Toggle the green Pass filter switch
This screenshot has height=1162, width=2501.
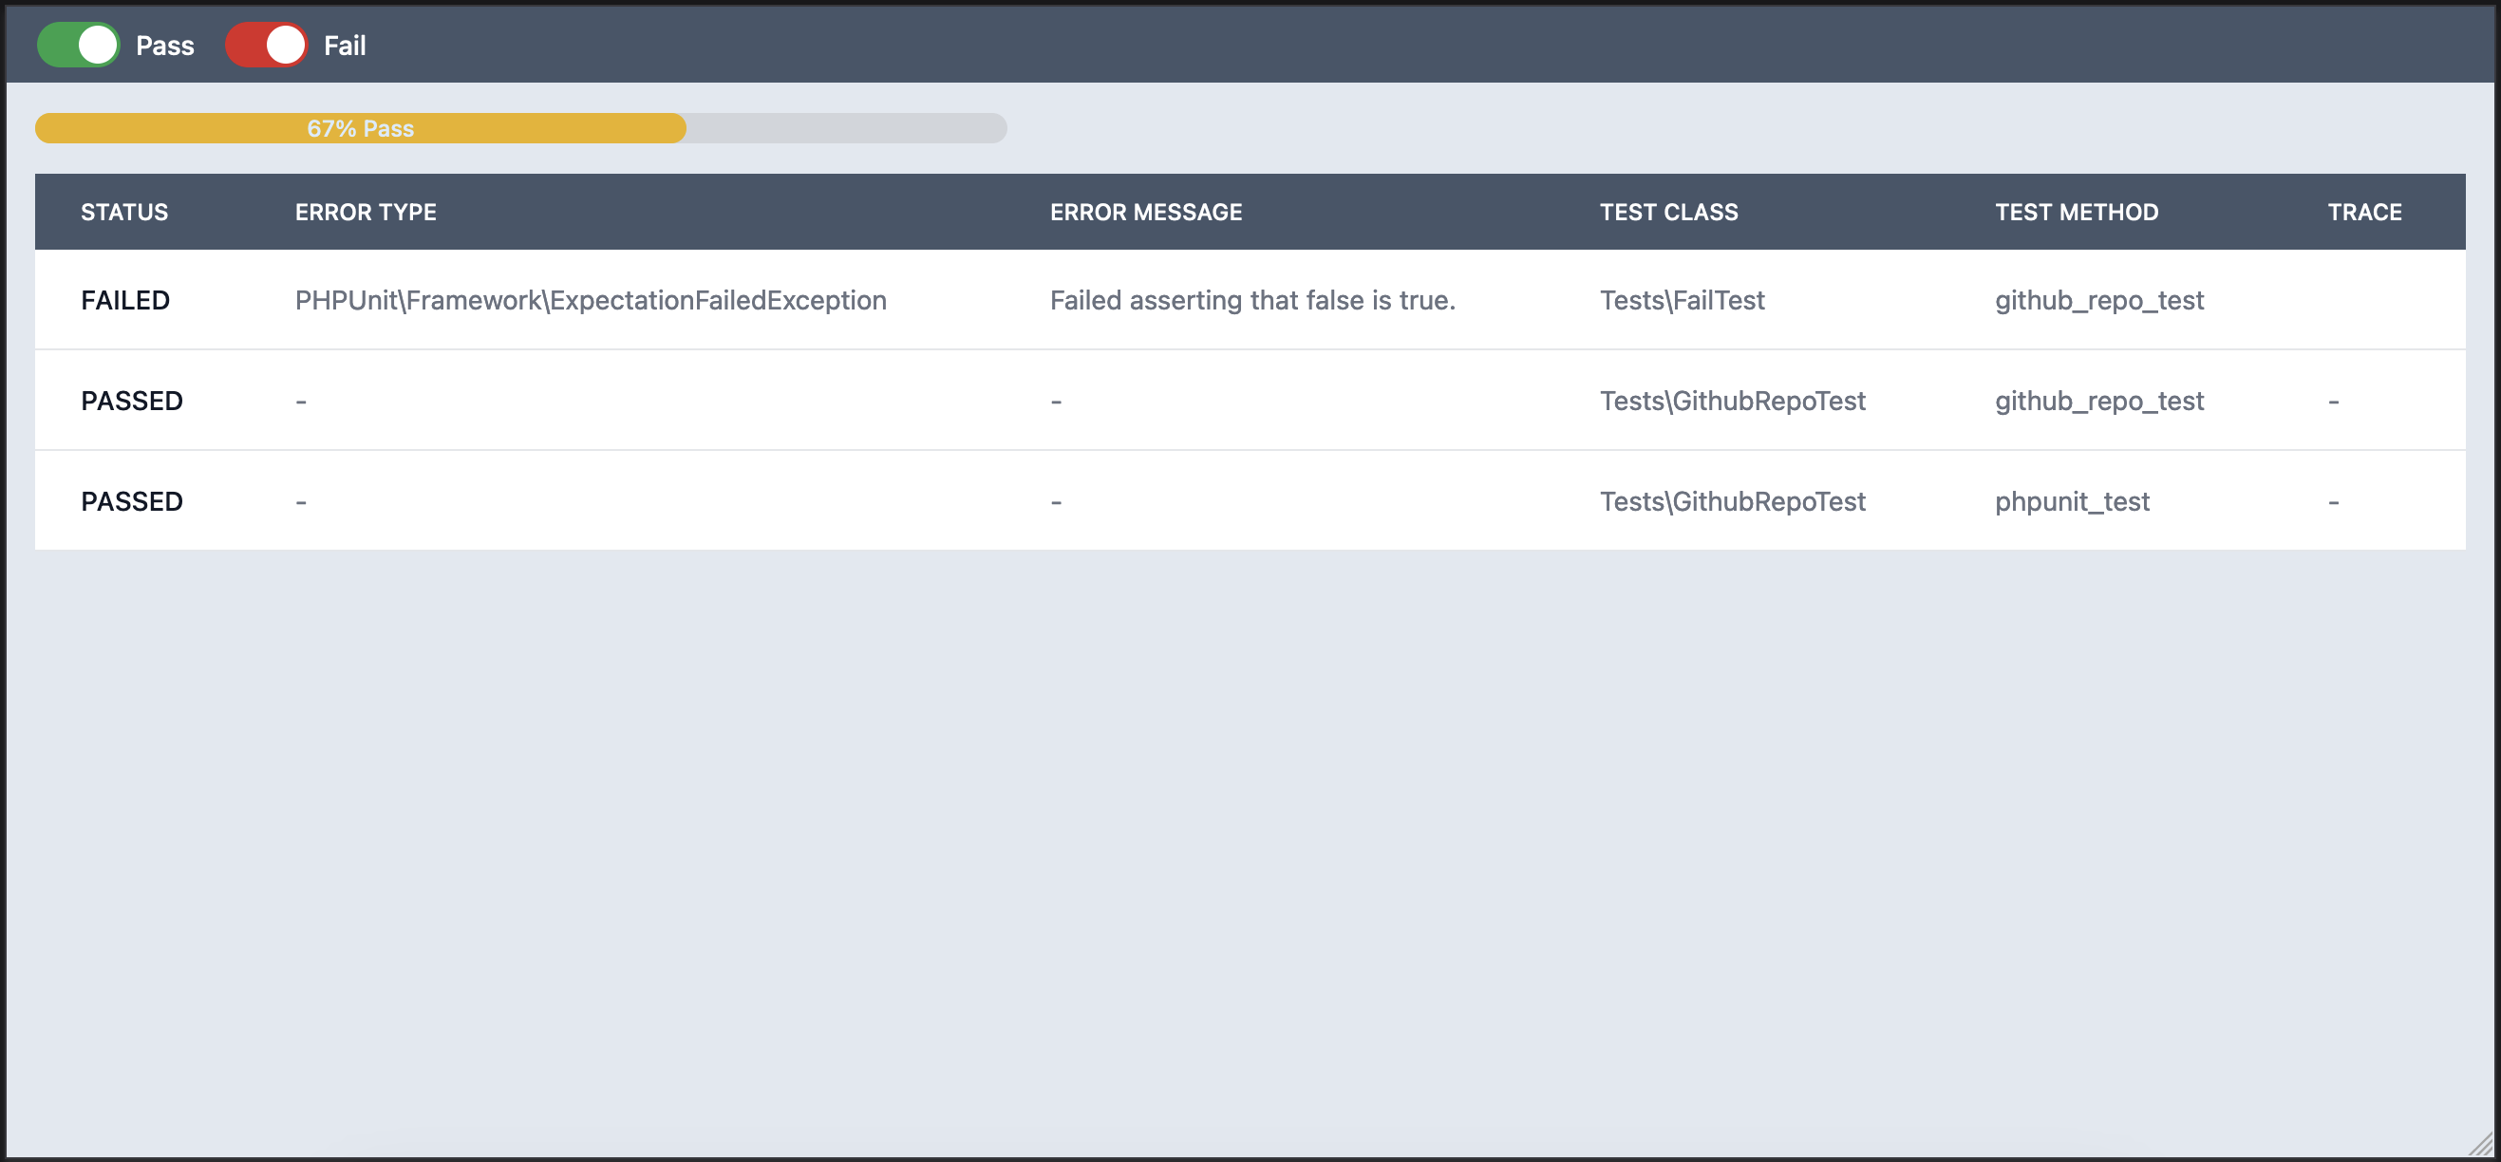tap(78, 45)
